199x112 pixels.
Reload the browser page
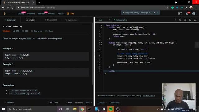[12, 7]
